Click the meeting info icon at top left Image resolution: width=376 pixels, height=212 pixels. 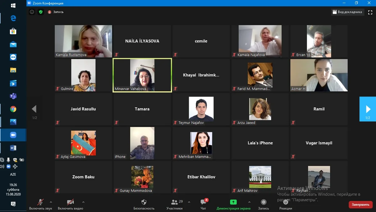point(32,12)
